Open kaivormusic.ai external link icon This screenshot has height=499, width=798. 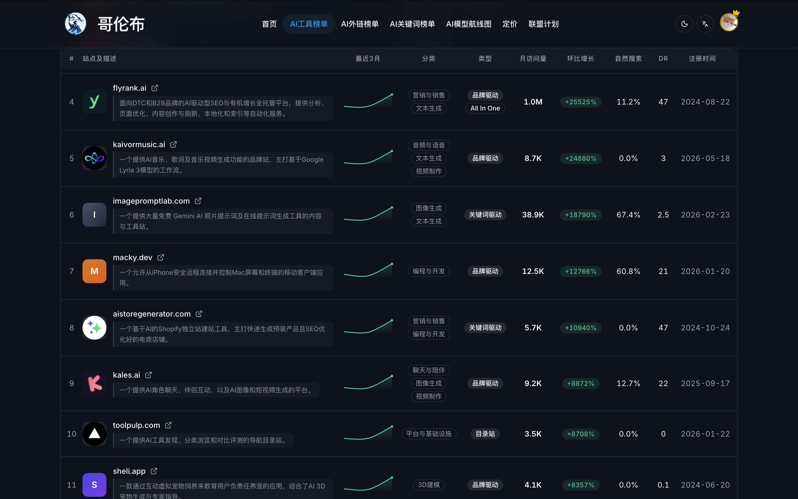pos(173,144)
